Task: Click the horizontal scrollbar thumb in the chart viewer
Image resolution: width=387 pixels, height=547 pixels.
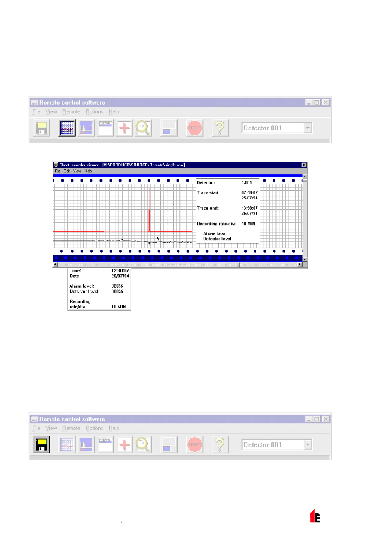Action: pos(239,265)
